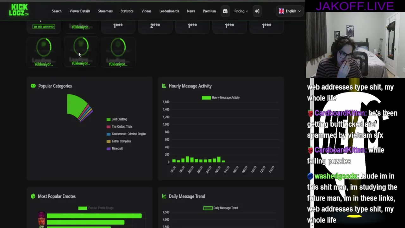Click the KickLogz.com logo
Viewport: 405px width, 228px height.
pos(19,10)
